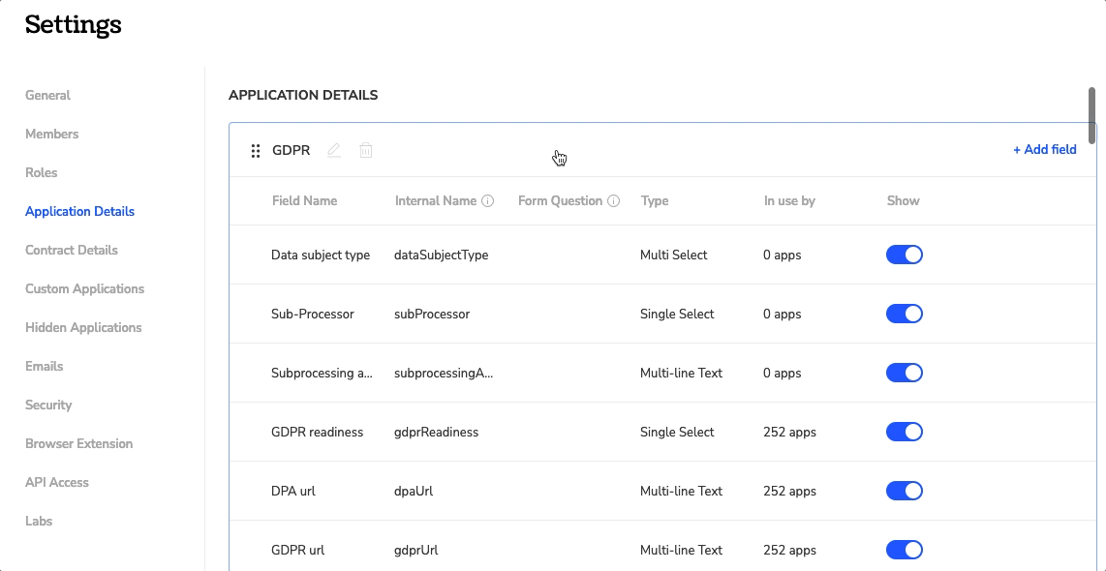Open the Form Question info tooltip icon
Screen dimensions: 1106x571
(614, 201)
